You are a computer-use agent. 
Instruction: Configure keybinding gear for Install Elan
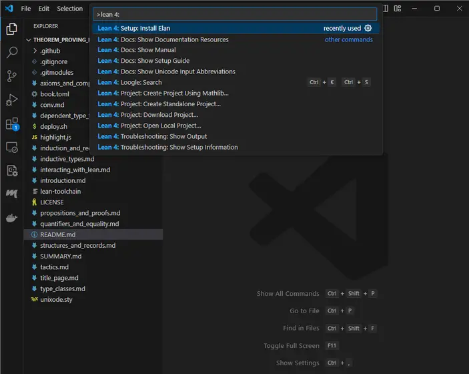[x=368, y=28]
